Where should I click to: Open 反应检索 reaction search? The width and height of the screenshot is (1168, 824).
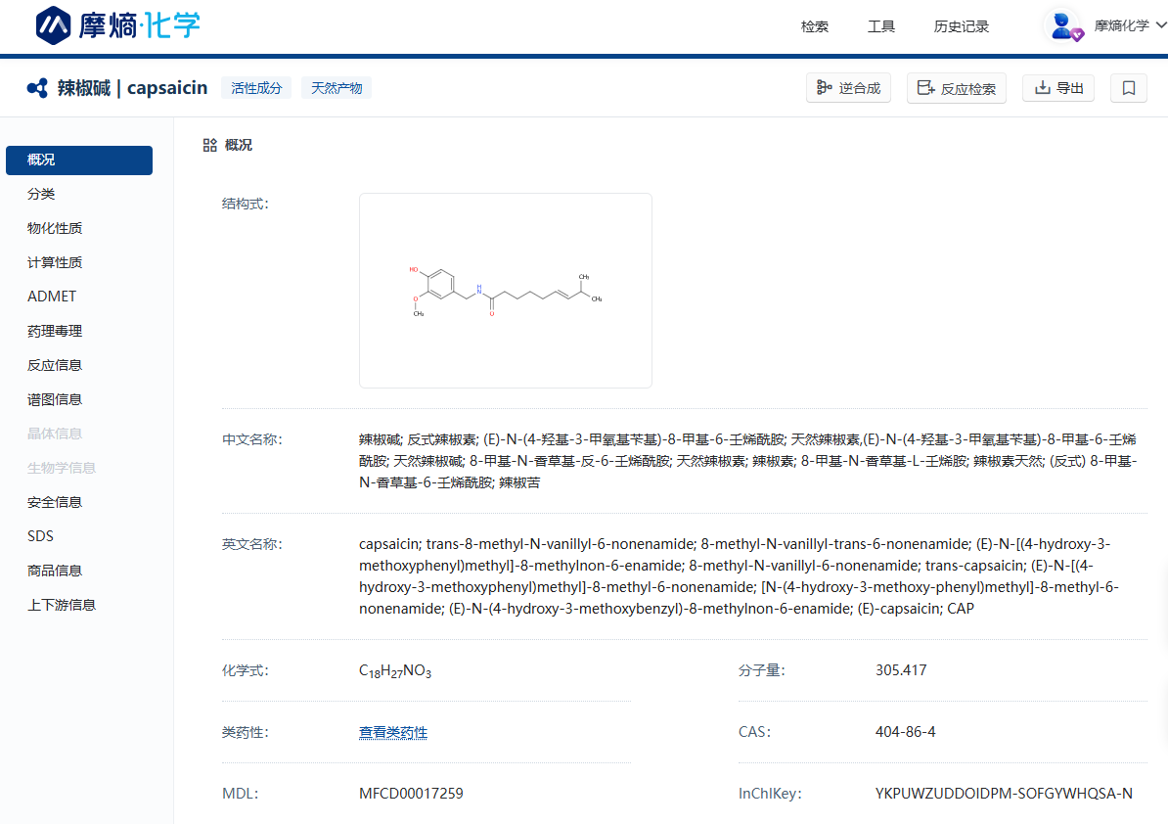pos(956,88)
